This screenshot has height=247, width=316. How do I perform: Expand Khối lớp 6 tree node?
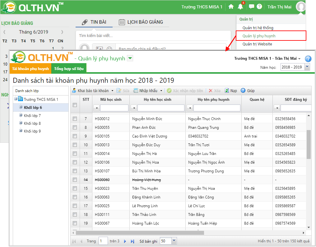pyautogui.click(x=21, y=107)
